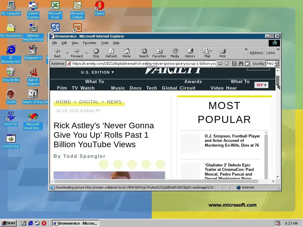Click the binoculars find icon
This screenshot has height=227, width=303.
241,64
